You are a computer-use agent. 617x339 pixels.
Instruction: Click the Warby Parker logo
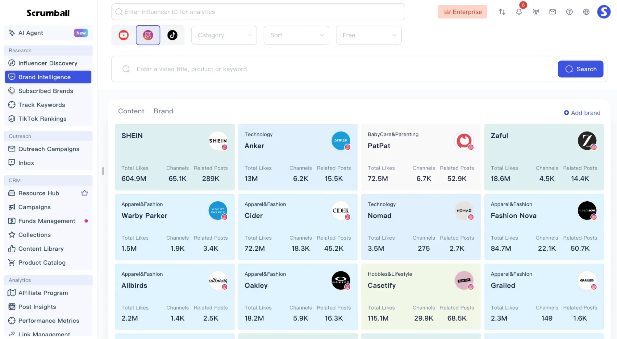tap(218, 211)
